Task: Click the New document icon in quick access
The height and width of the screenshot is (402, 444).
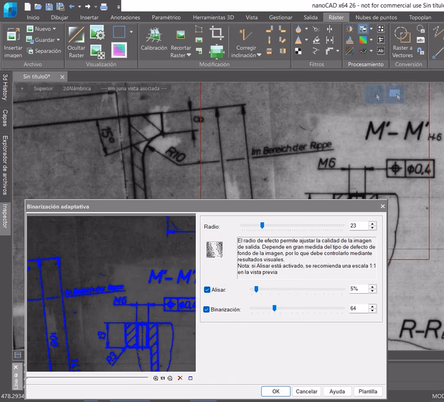Action: click(x=27, y=7)
